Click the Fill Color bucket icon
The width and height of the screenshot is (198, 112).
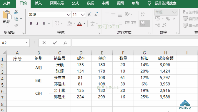pos(69,23)
